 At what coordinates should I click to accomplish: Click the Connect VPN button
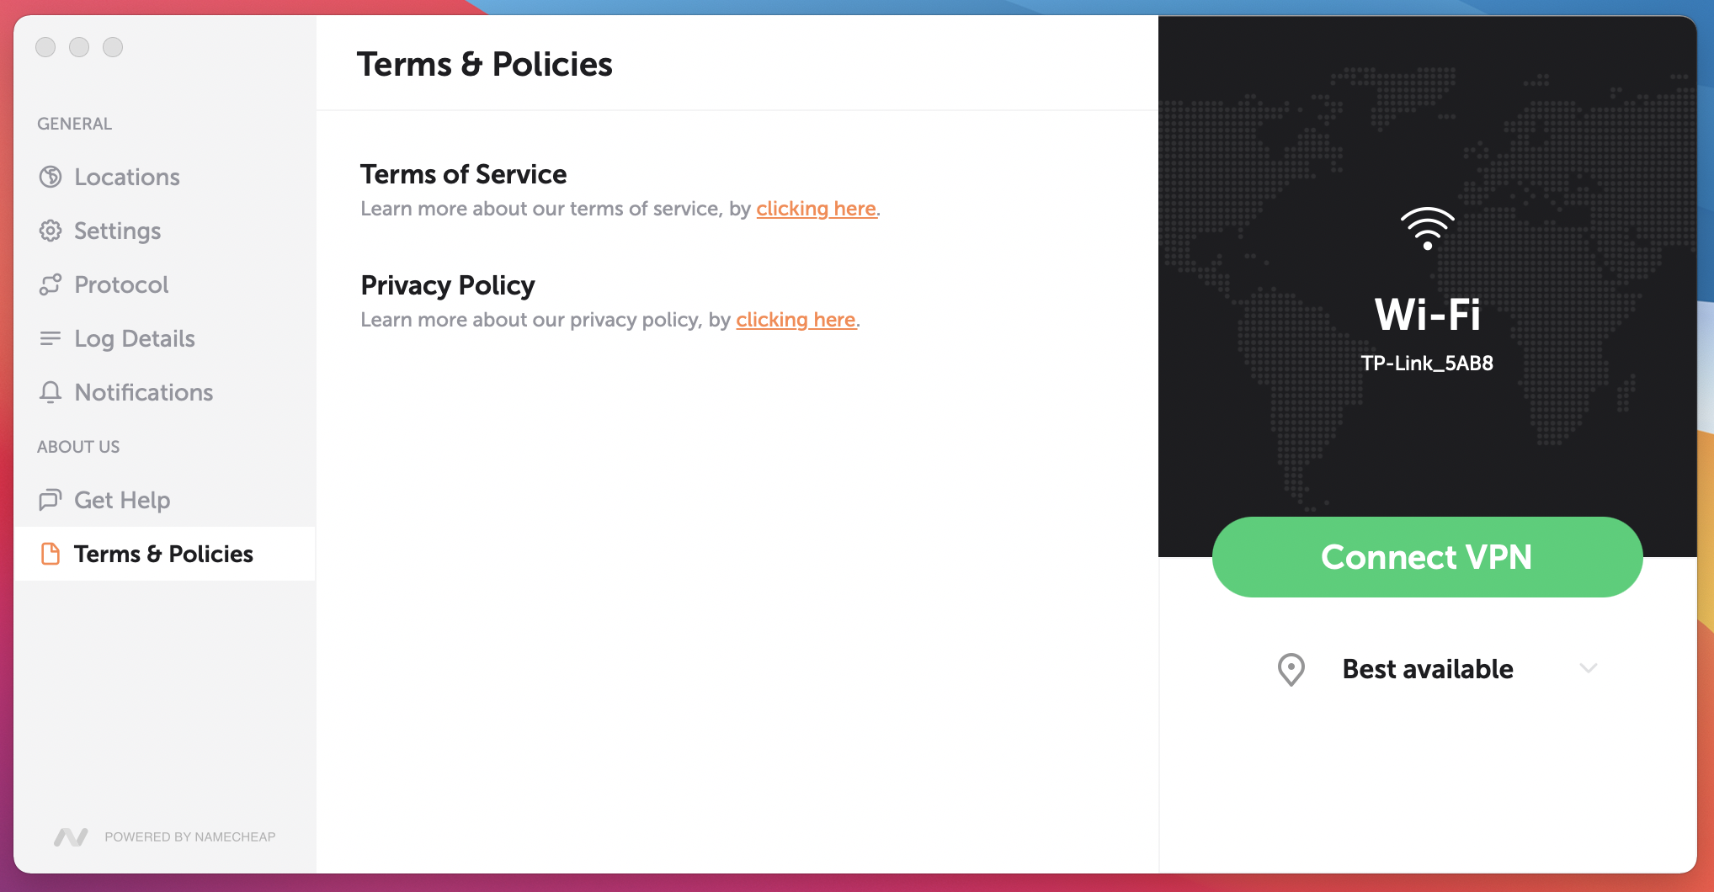click(x=1427, y=557)
